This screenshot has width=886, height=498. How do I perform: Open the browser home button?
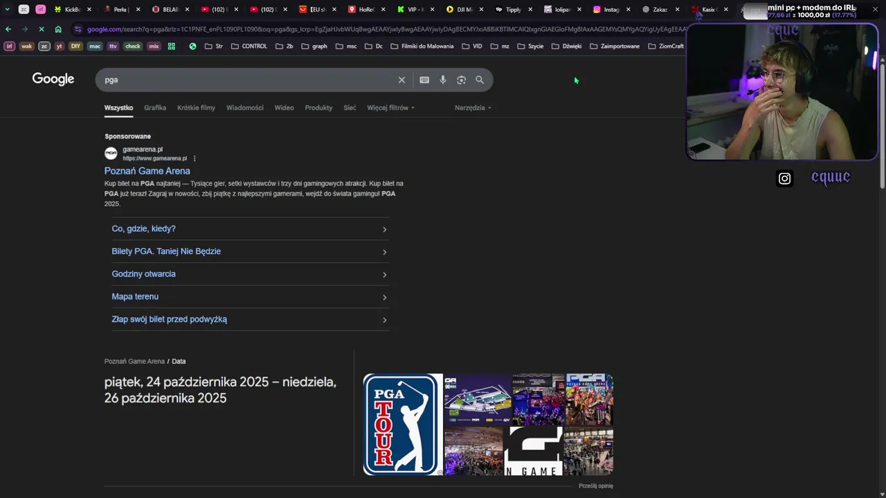58,29
